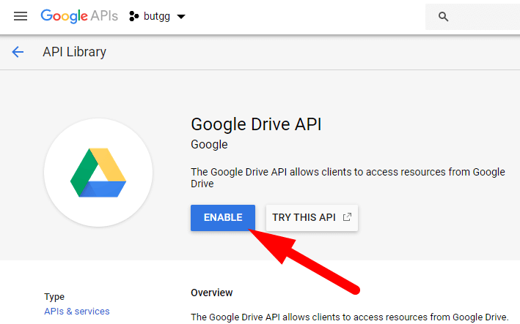520x324 pixels.
Task: Click the Google Drive API heading
Action: [256, 124]
